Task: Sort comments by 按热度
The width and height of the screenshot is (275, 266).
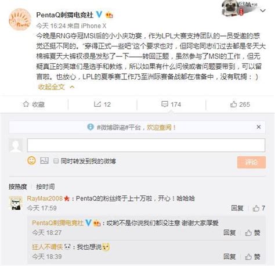Action: point(17,186)
